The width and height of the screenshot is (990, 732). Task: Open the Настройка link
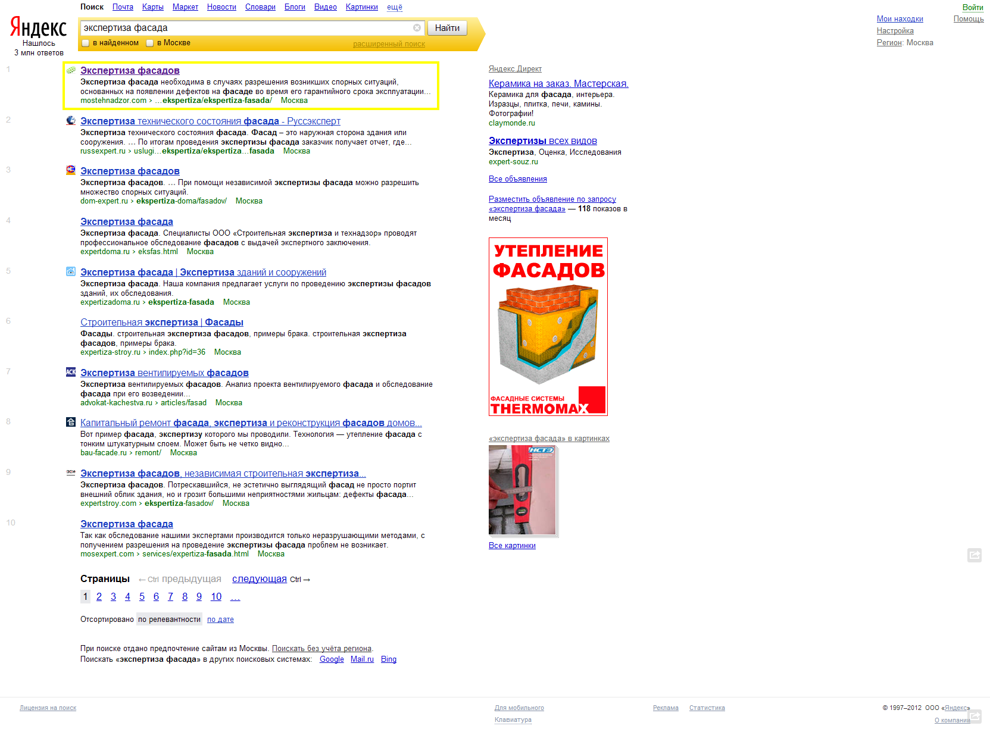(895, 31)
